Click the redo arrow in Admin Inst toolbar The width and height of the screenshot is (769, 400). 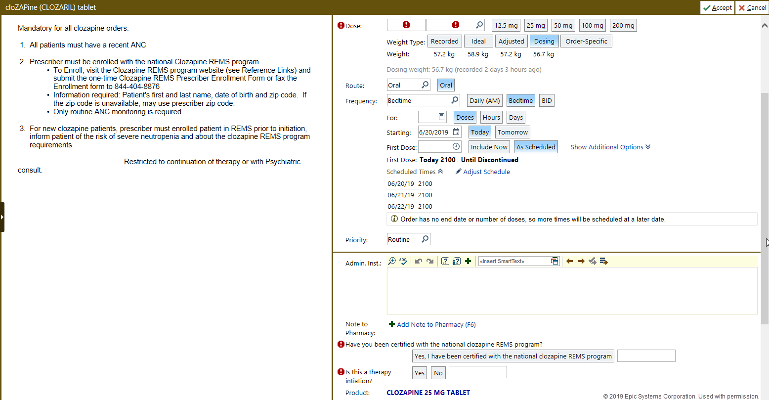430,261
